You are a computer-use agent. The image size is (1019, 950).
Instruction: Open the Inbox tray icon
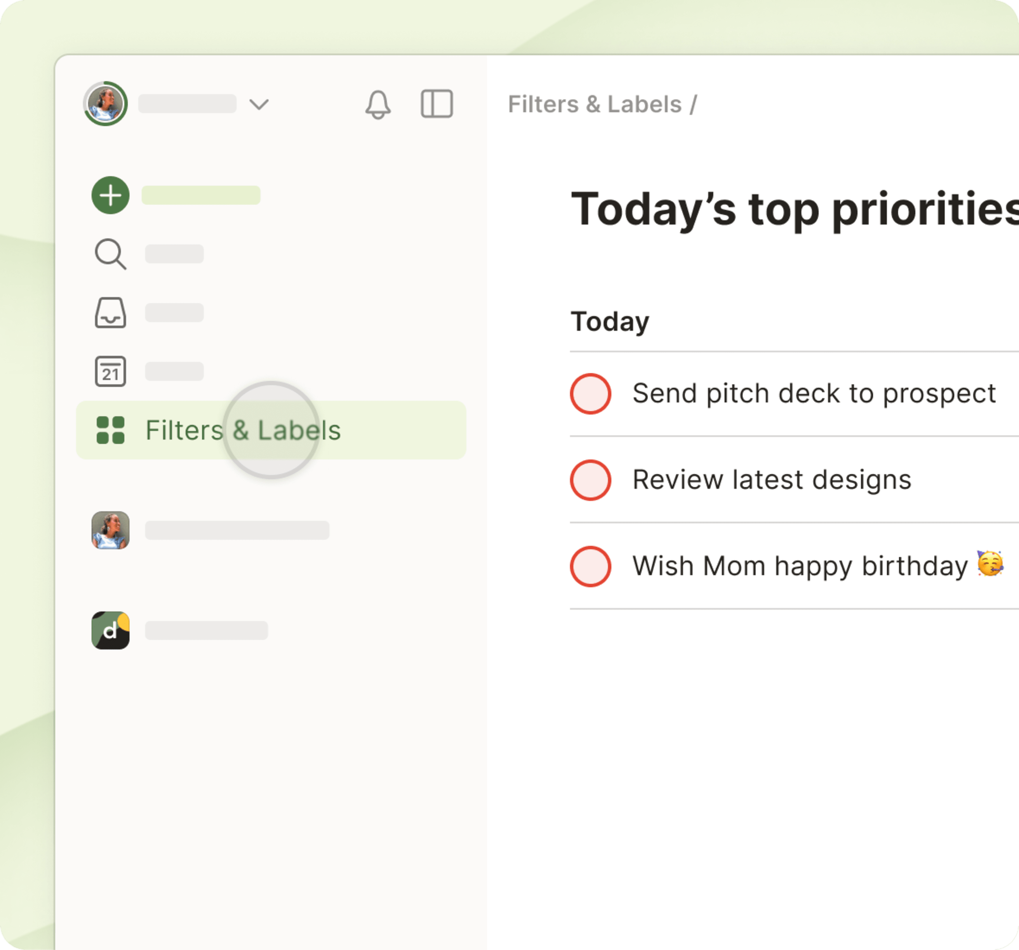110,312
